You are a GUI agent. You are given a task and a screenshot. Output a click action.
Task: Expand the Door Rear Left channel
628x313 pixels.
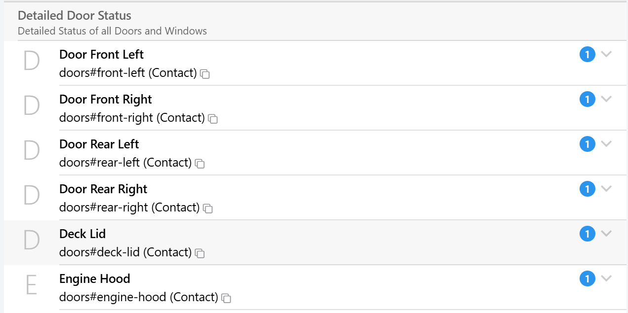(x=607, y=144)
